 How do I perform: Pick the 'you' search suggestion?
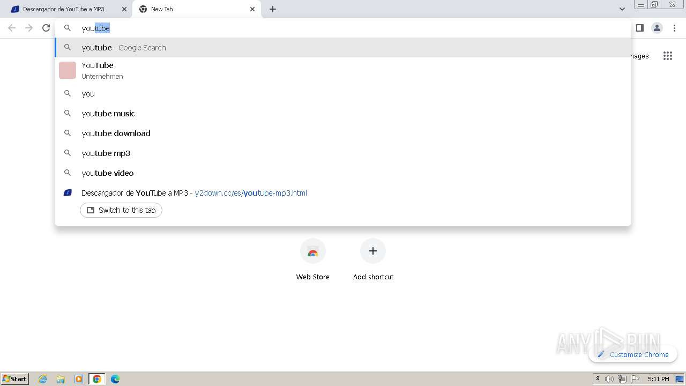point(343,94)
